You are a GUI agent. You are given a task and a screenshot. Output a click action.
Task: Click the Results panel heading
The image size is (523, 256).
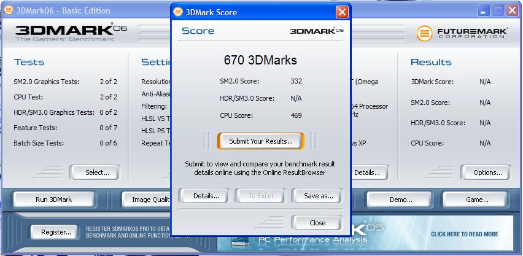pyautogui.click(x=431, y=62)
